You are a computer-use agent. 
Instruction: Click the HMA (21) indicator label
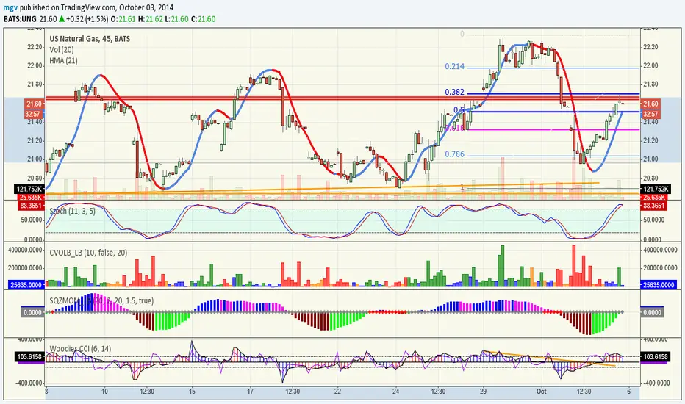pos(63,61)
